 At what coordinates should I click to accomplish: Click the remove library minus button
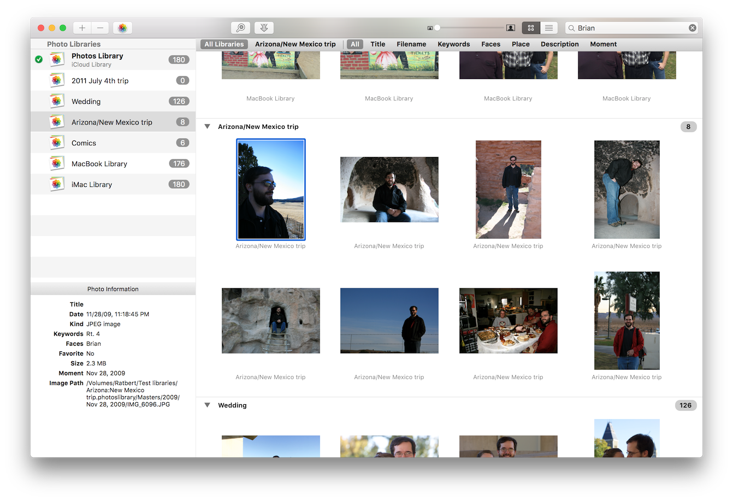[101, 28]
